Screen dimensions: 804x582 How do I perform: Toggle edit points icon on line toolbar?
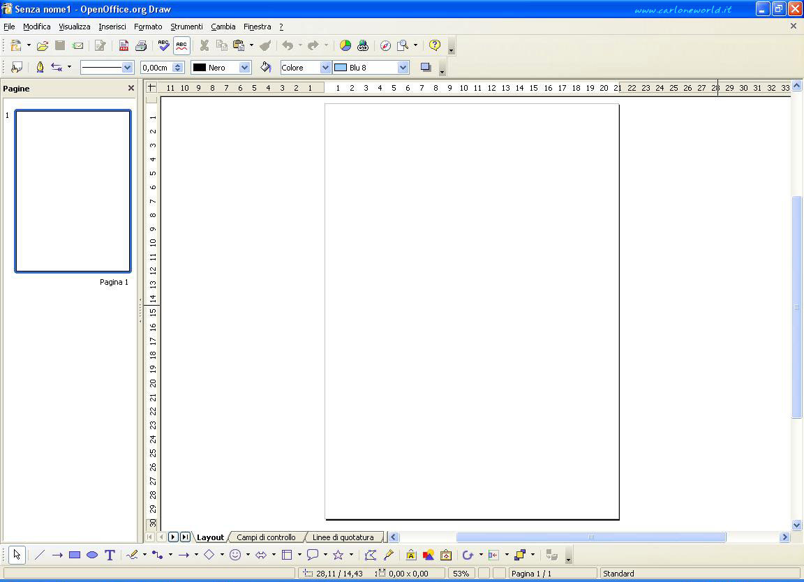click(17, 67)
